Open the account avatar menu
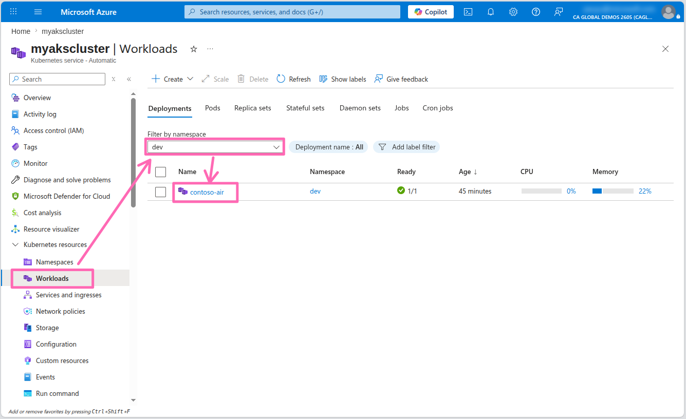This screenshot has width=686, height=419. [669, 12]
